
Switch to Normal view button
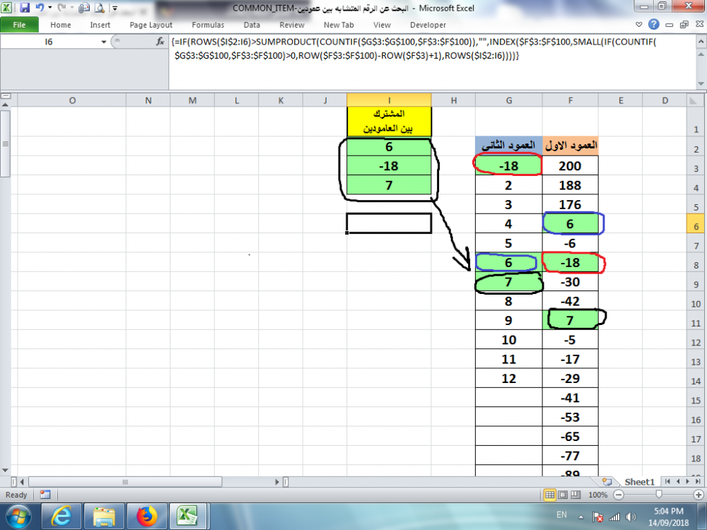pos(550,495)
